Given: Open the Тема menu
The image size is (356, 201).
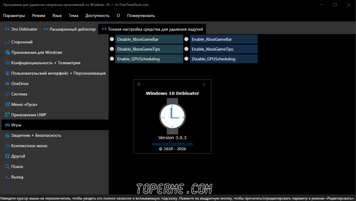Looking at the screenshot, I should tap(73, 16).
